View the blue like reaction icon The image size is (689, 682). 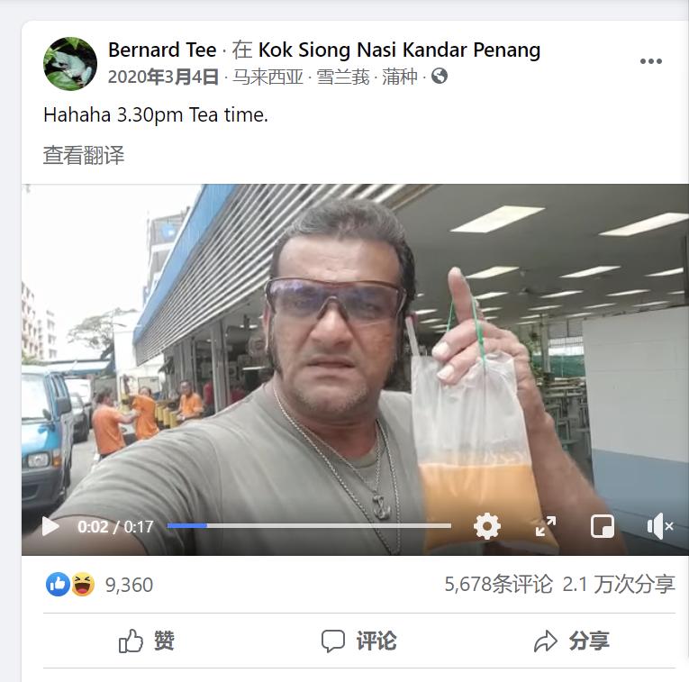coord(58,585)
